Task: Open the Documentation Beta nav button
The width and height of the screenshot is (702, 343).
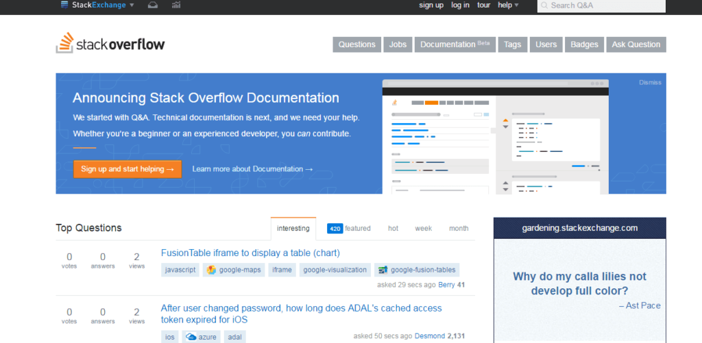Action: point(455,45)
